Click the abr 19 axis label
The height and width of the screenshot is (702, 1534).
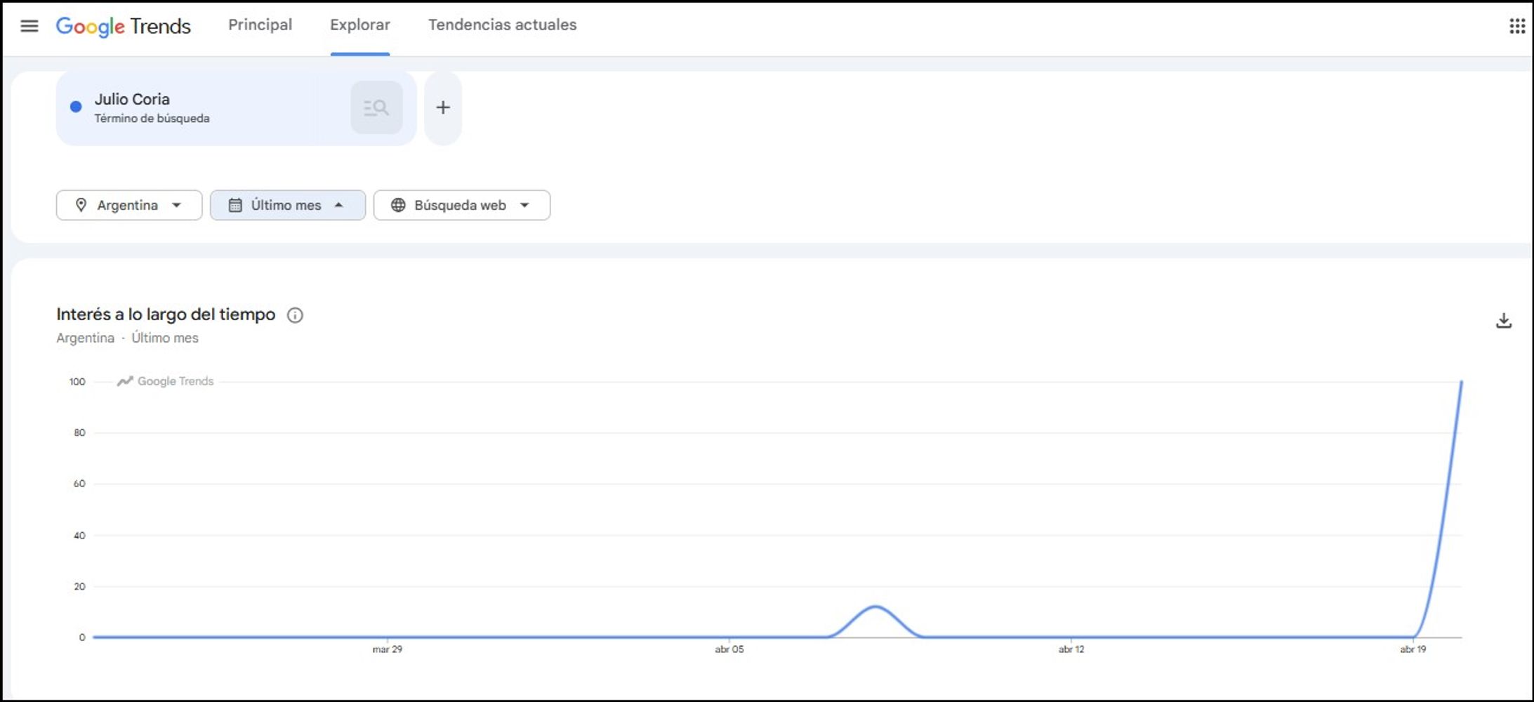[x=1413, y=649]
